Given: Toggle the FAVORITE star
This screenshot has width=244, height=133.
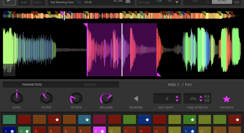Looking at the screenshot, I should point(226,99).
